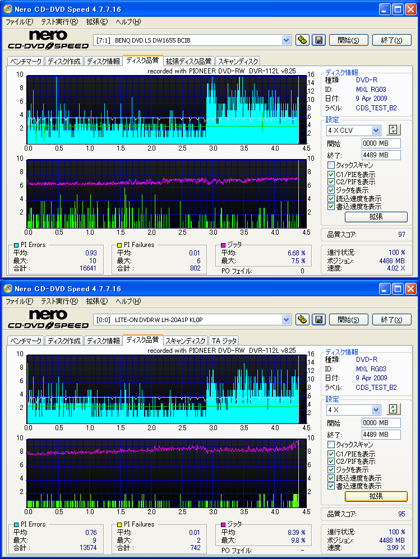Switch to 拡張ディスク品質 tab
This screenshot has height=559, width=420.
coord(189,61)
